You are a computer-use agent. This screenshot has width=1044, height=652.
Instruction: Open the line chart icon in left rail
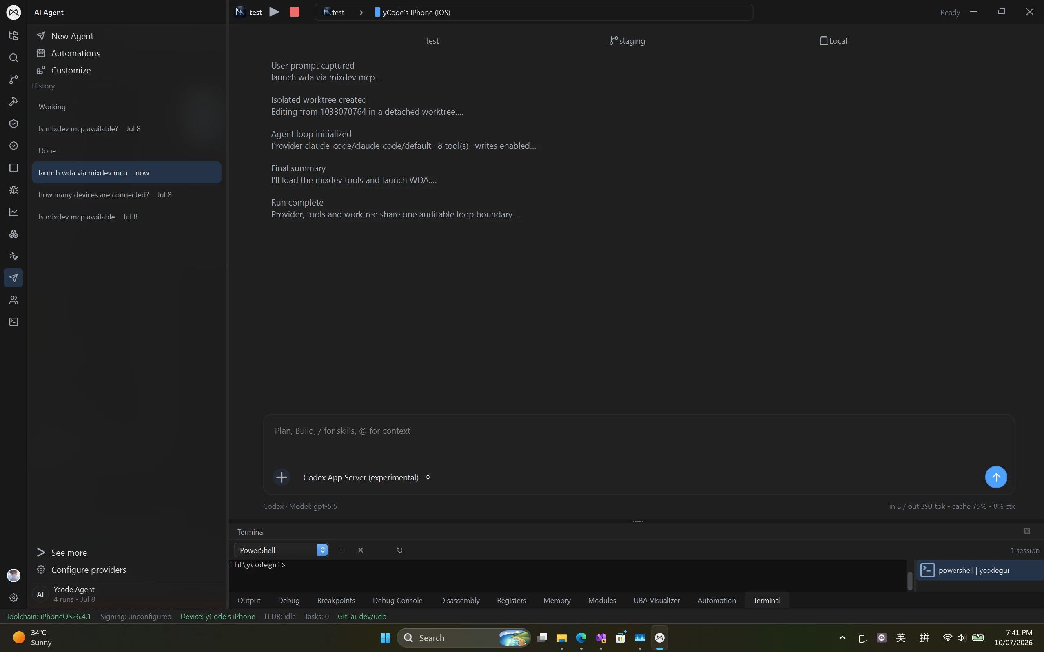(13, 212)
